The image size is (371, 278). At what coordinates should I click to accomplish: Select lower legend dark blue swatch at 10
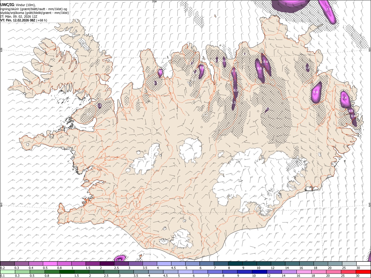coord(259,272)
